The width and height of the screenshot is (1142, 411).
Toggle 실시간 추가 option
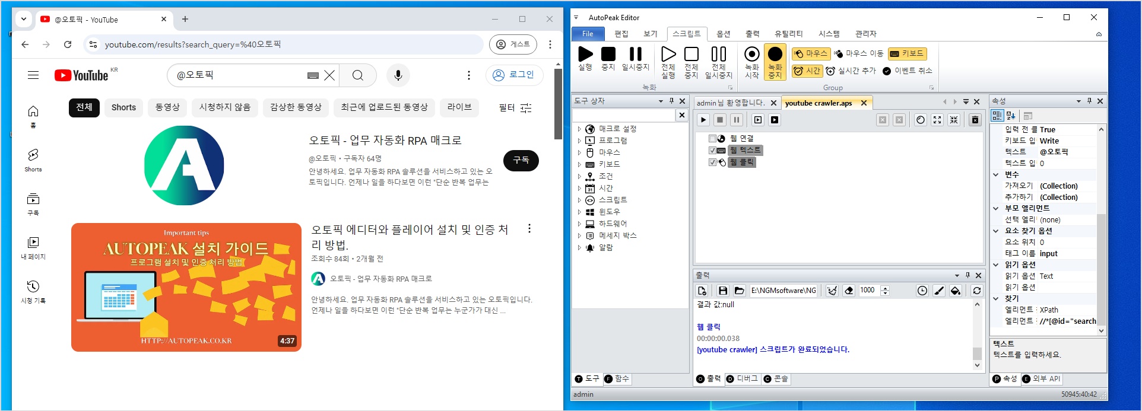[851, 71]
